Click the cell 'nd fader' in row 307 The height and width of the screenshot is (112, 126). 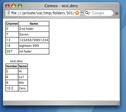pyautogui.click(x=34, y=52)
